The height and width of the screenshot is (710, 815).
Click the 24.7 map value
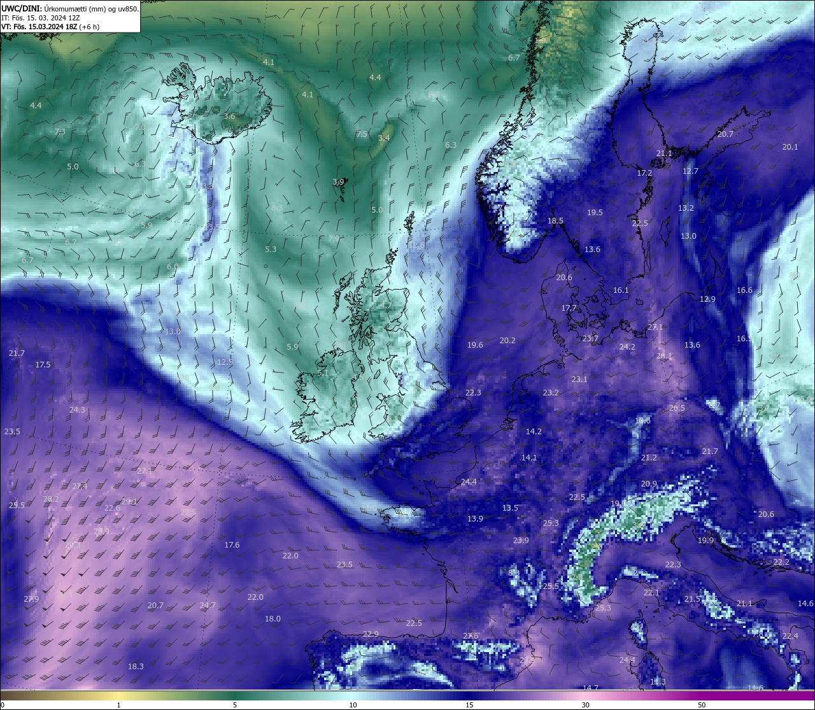pyautogui.click(x=208, y=606)
